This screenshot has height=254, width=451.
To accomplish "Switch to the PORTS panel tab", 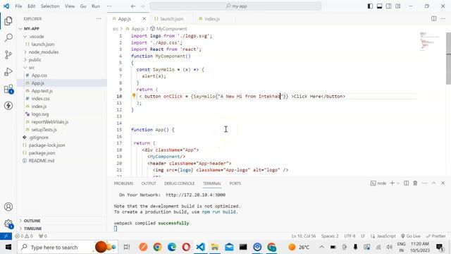I will [x=235, y=183].
